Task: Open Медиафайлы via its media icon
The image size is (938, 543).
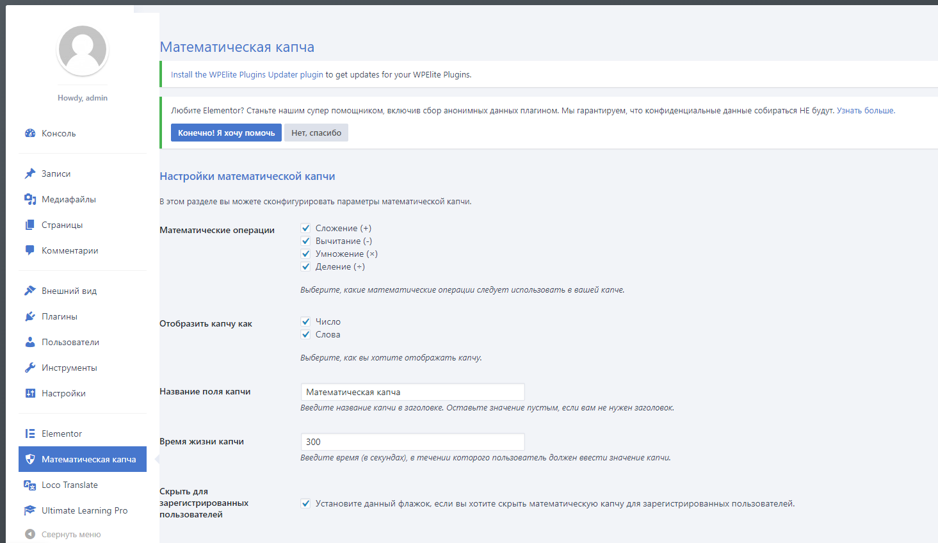Action: click(30, 199)
